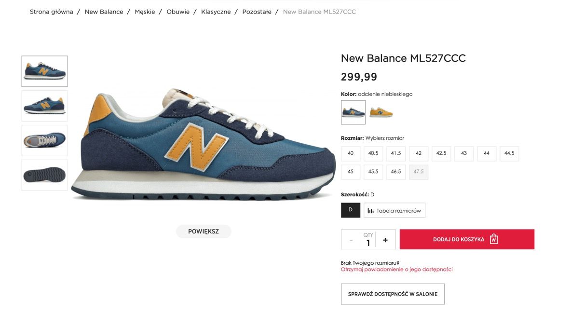Image resolution: width=571 pixels, height=326 pixels.
Task: Show the top-view shoe thumbnail
Action: tap(45, 140)
